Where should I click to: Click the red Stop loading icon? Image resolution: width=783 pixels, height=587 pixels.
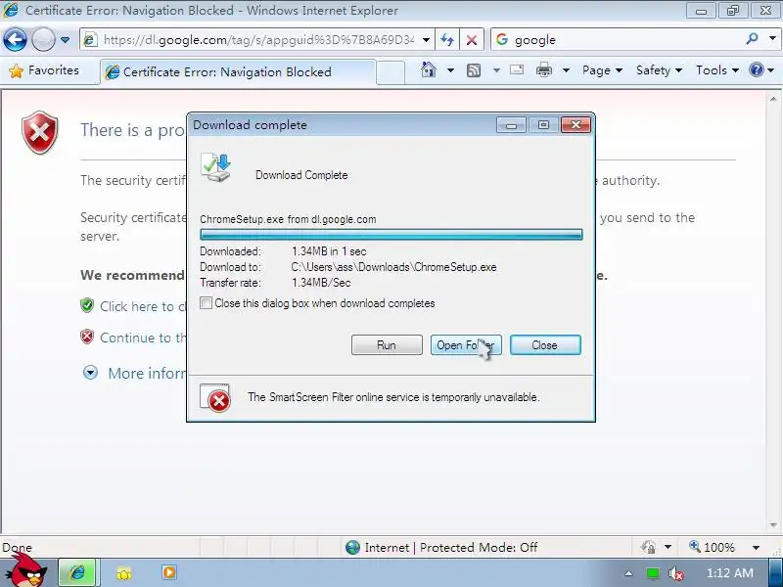pyautogui.click(x=471, y=39)
